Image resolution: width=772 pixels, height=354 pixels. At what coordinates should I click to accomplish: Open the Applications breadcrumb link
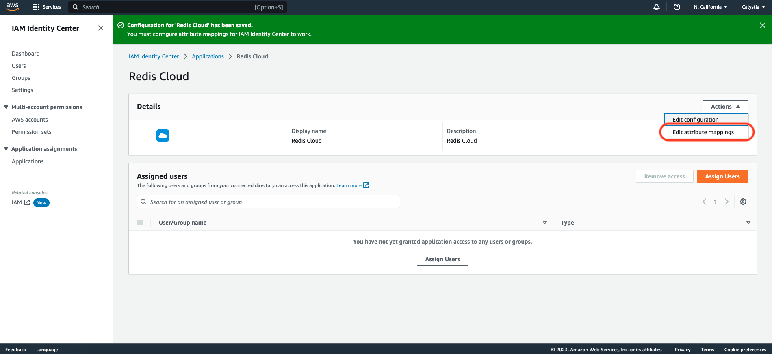(x=208, y=56)
